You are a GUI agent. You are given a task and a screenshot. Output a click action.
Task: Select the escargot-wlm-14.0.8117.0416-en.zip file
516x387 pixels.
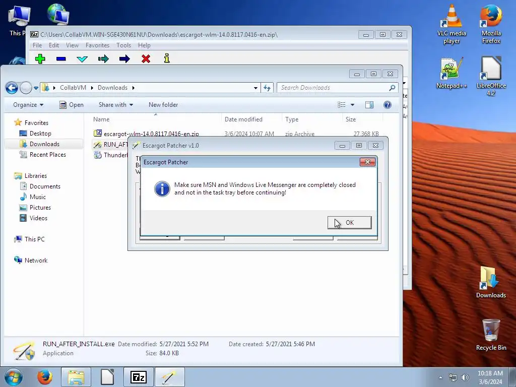click(151, 134)
